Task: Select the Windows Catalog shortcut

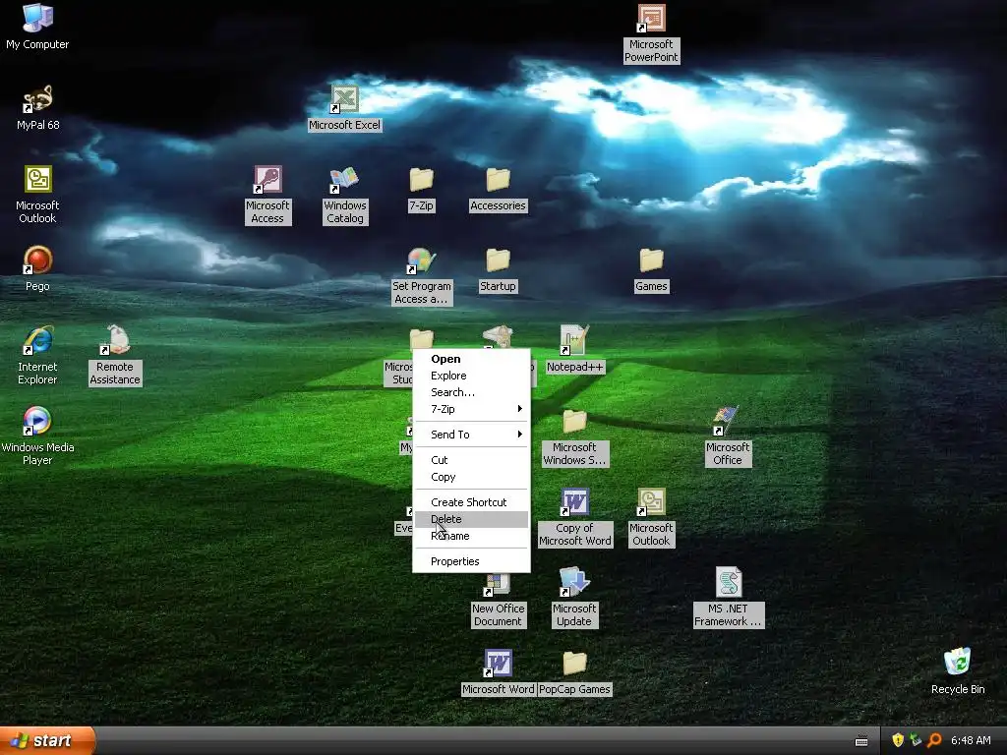Action: 345,196
